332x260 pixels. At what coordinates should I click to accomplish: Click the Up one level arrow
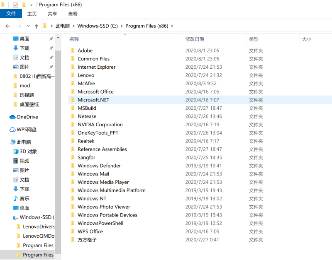pos(37,26)
